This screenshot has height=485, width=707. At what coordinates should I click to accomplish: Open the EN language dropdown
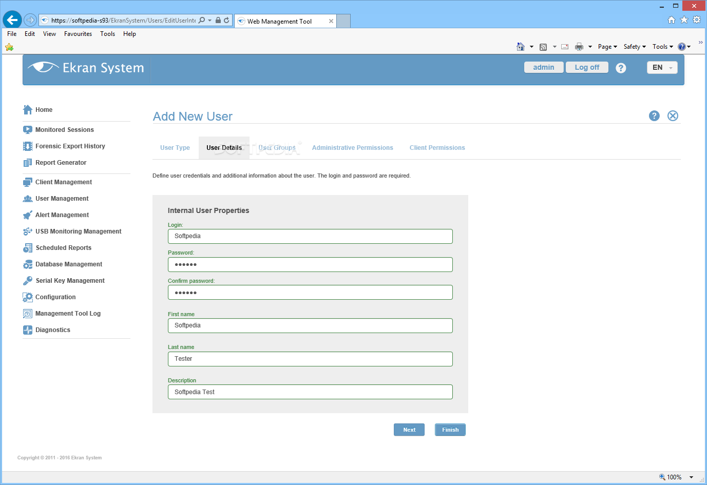(x=662, y=68)
